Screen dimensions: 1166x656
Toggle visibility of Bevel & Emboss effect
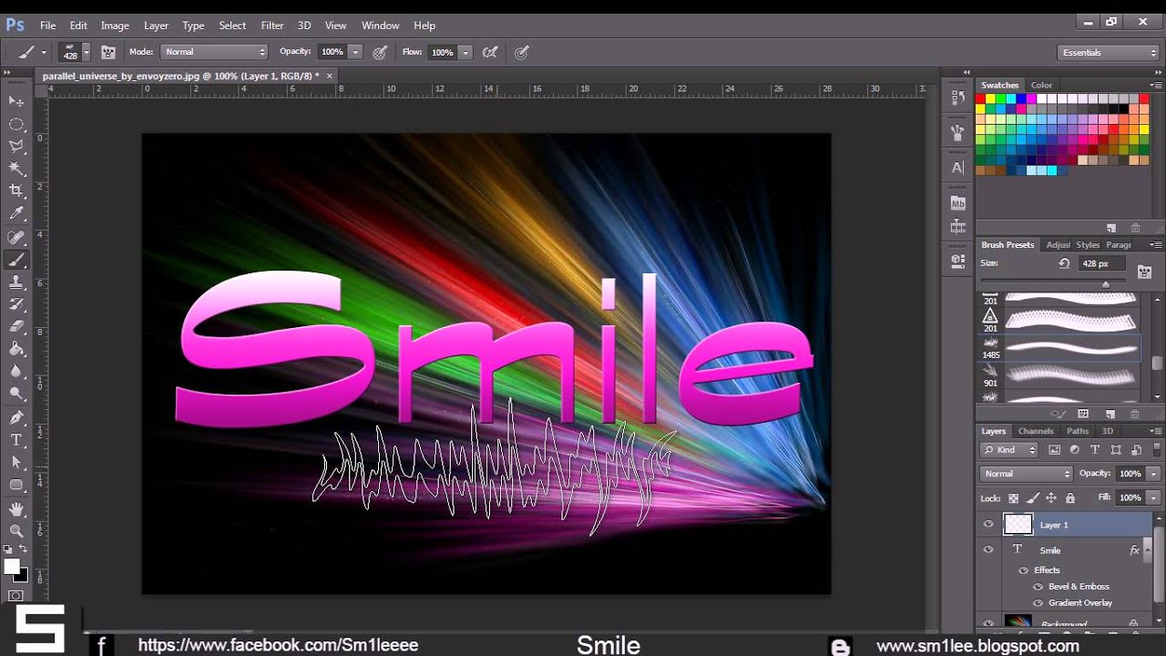click(x=1038, y=587)
